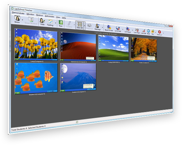Start a Vote with the Vote icon
The height and width of the screenshot is (145, 182).
click(x=42, y=21)
